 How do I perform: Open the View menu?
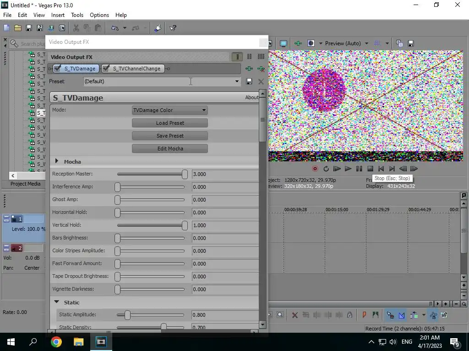39,15
